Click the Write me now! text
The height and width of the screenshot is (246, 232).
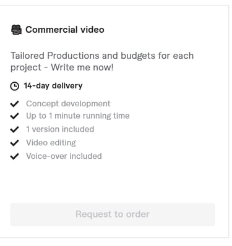click(82, 67)
